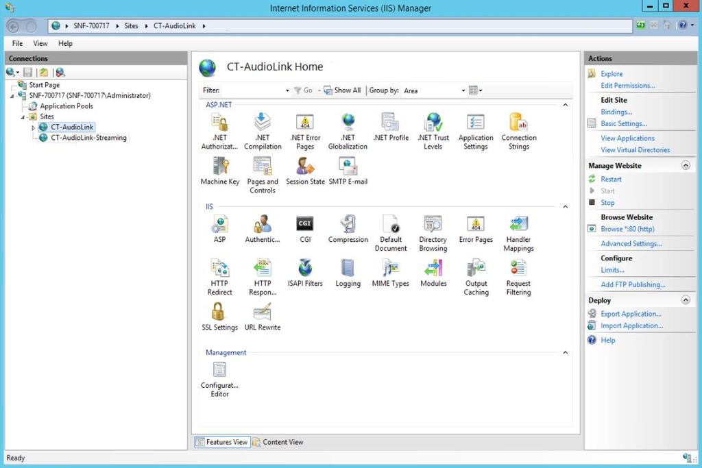This screenshot has width=702, height=468.
Task: Open the ASP feature icon
Action: tap(219, 229)
